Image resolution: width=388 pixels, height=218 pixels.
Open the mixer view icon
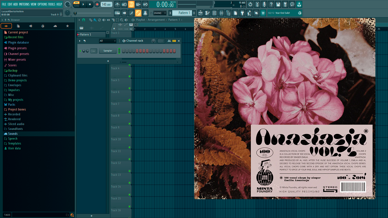[x=221, y=13]
